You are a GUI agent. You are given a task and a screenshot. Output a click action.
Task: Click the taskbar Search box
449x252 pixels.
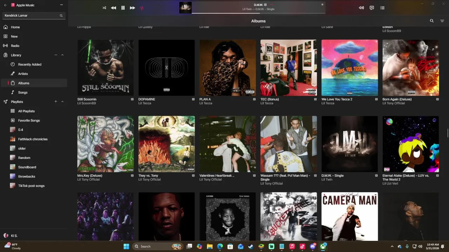(x=158, y=246)
